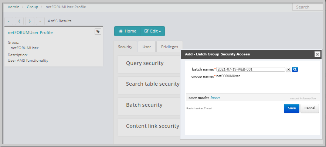The width and height of the screenshot is (326, 147).
Task: Open the Group breadcrumb link
Action: tap(33, 7)
